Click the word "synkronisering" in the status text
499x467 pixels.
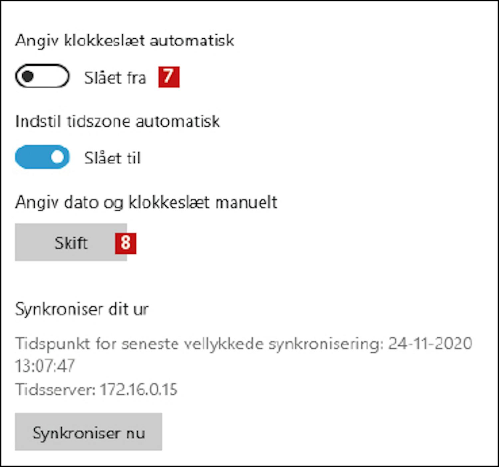[324, 344]
